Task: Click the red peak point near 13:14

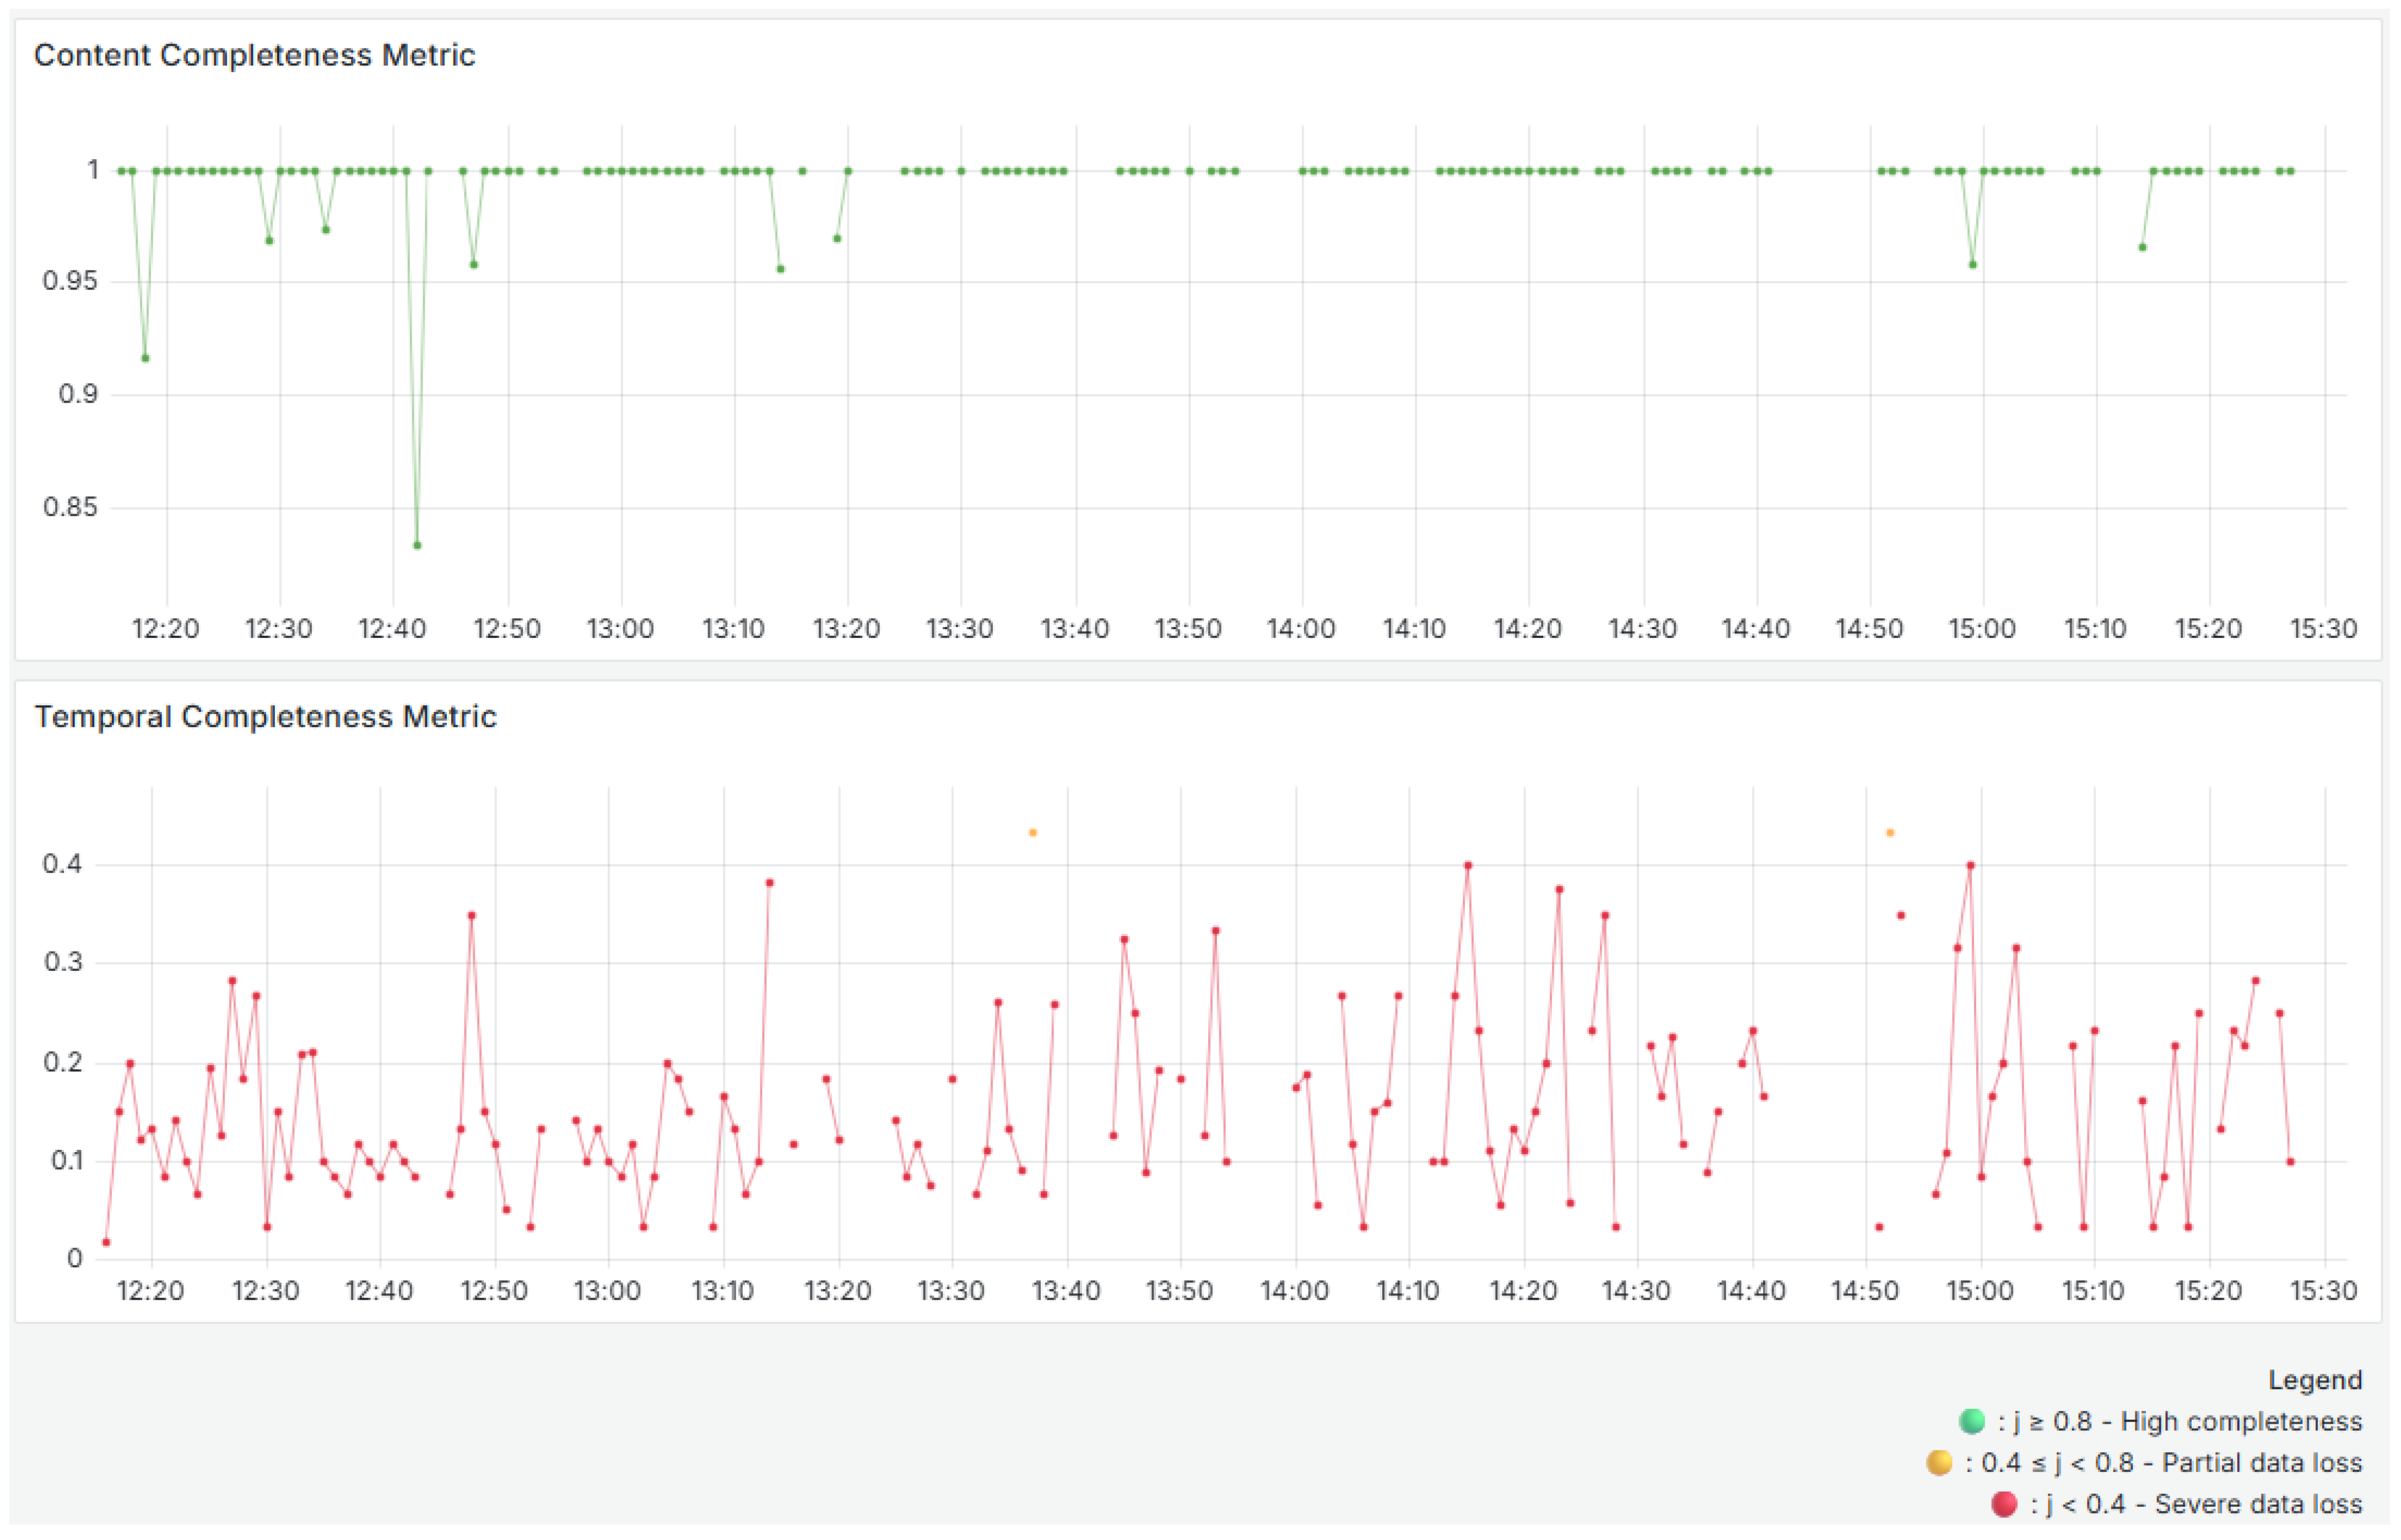Action: click(x=769, y=883)
